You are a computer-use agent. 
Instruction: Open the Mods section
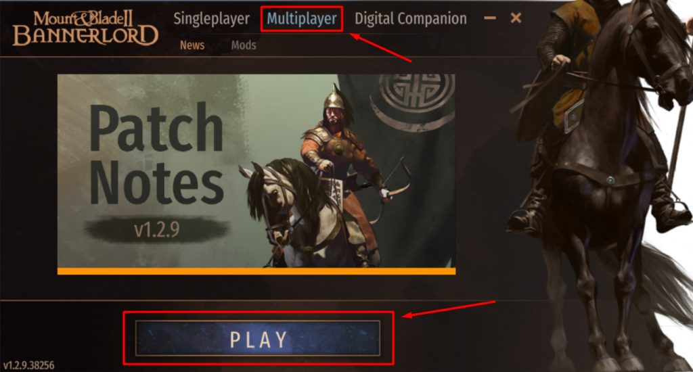(x=244, y=45)
